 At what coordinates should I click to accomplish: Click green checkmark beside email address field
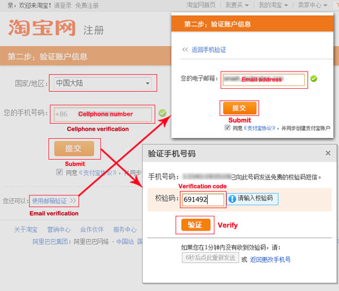(x=314, y=79)
